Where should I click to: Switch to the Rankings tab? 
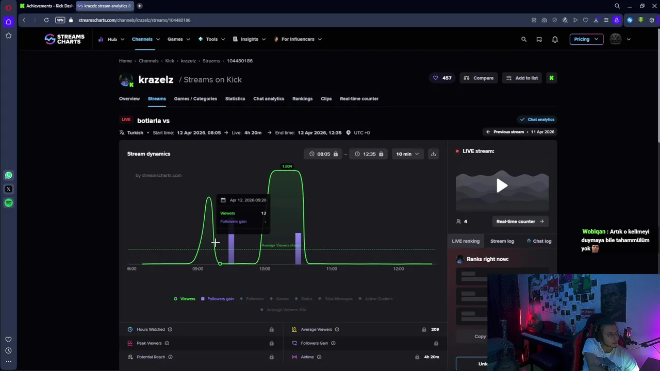302,98
